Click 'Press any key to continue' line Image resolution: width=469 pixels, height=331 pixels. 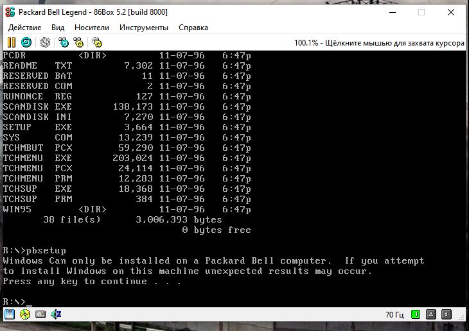click(x=92, y=282)
